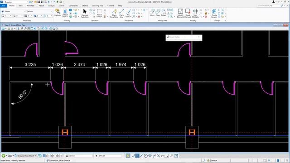Toggle the AccuSnap snap mode button

click(128, 156)
